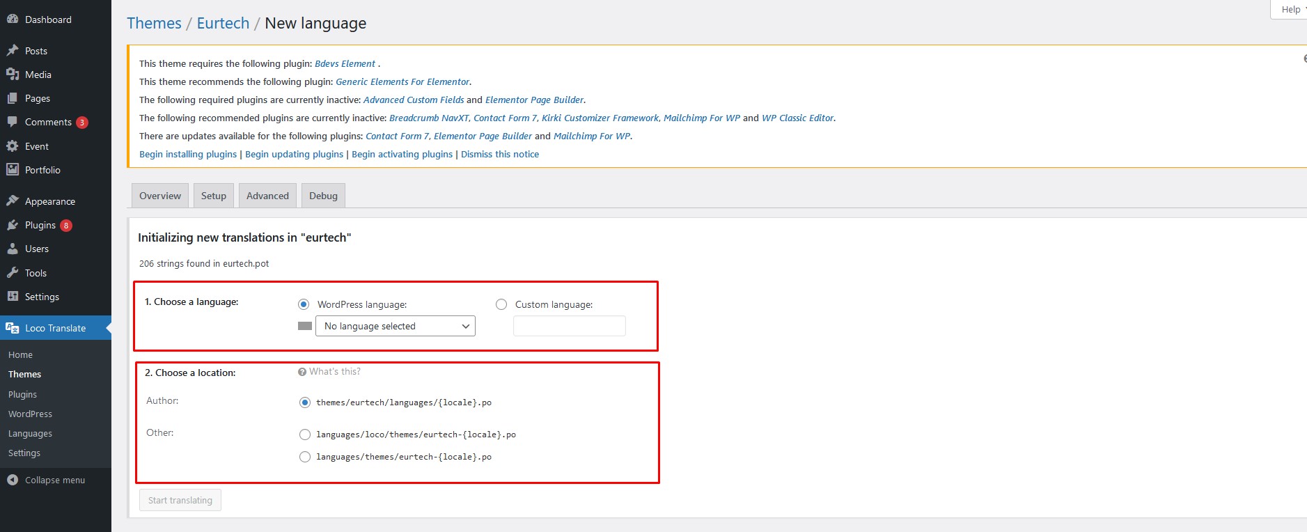Click Begin installing plugins link
The height and width of the screenshot is (532, 1307).
188,154
